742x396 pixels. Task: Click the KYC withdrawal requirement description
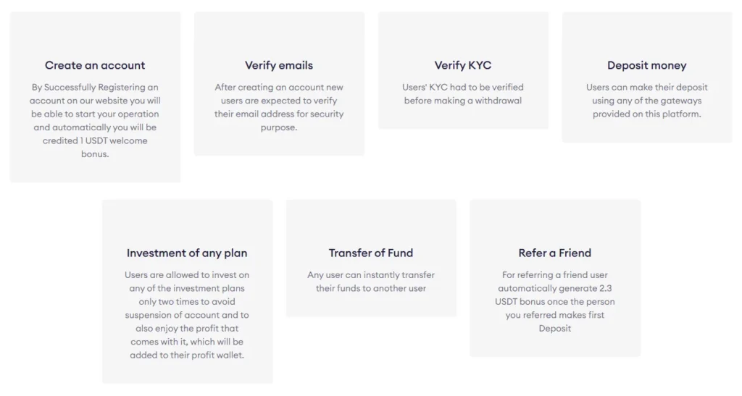463,94
